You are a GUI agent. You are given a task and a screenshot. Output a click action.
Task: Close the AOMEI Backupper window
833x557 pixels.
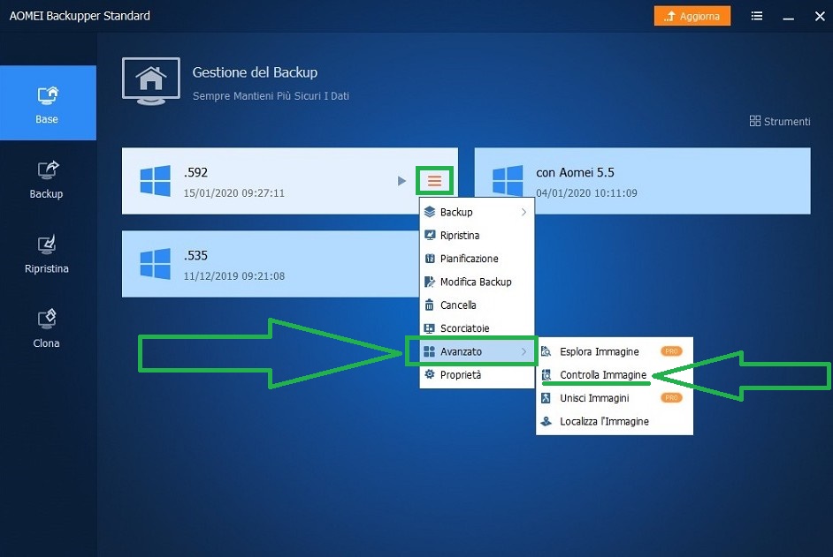click(x=820, y=17)
